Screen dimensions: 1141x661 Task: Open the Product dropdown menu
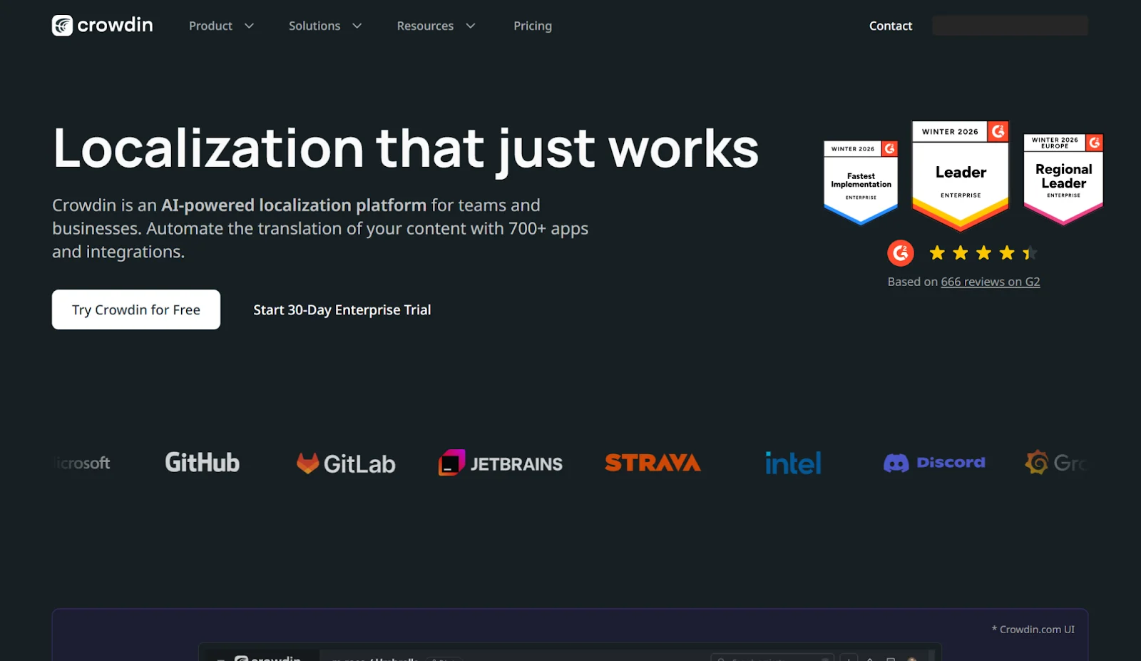(221, 26)
